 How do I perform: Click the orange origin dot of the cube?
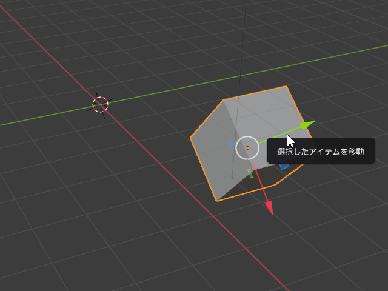point(247,148)
